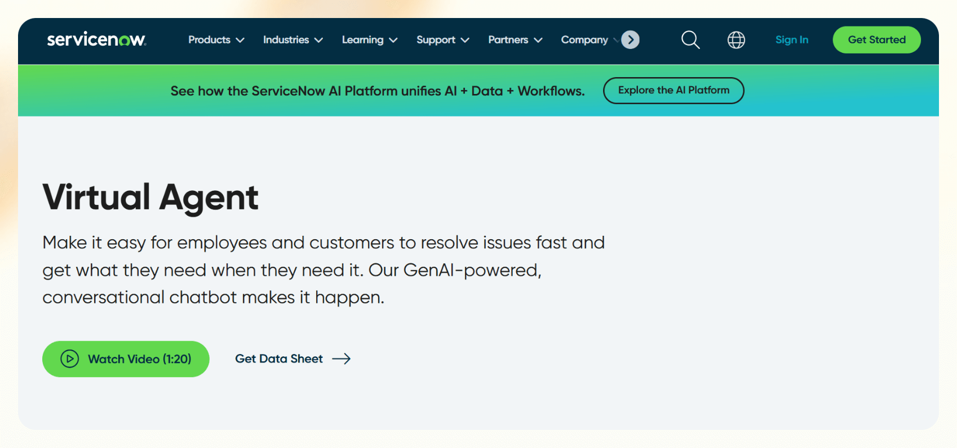Click Explore the AI Platform button

pos(674,91)
